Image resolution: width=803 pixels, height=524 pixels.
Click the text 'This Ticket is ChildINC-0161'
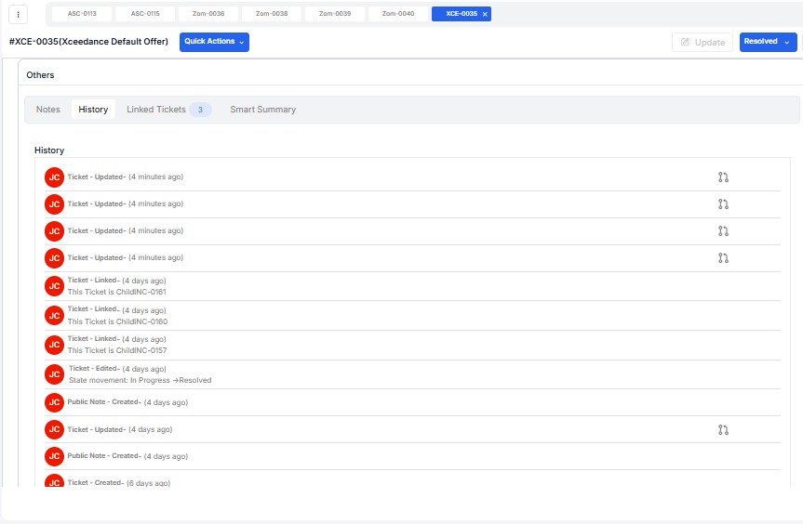coord(116,292)
